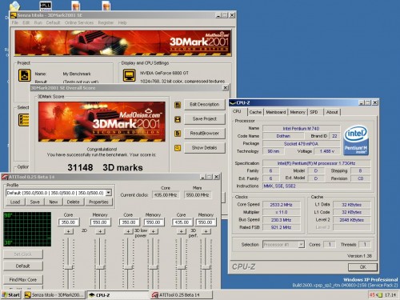Screen dimensions: 400x300
Task: Click the 3D perf Core clock slider
Action: click(x=182, y=263)
